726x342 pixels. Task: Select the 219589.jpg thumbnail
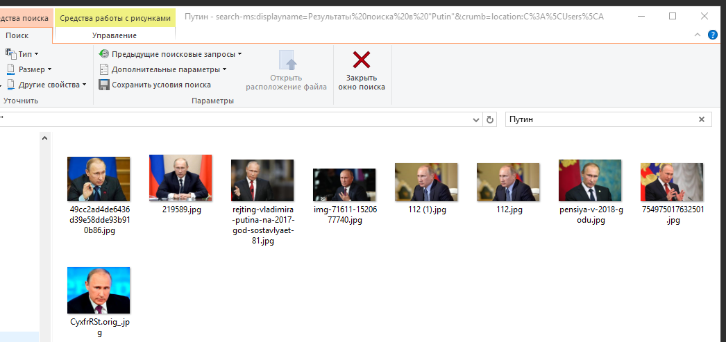click(180, 178)
